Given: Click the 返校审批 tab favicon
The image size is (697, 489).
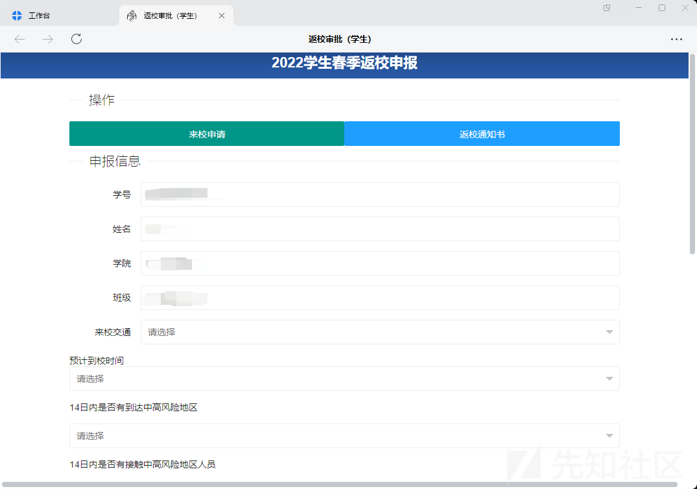Looking at the screenshot, I should [x=132, y=16].
